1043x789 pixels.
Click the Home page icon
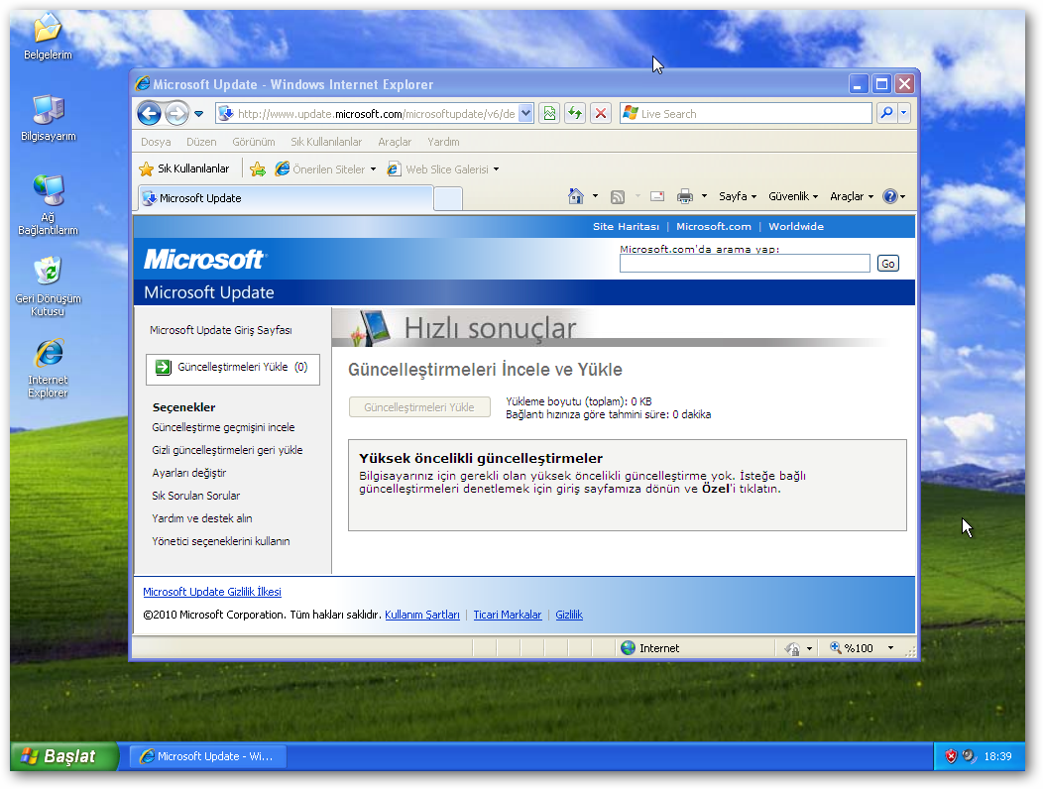click(x=576, y=196)
